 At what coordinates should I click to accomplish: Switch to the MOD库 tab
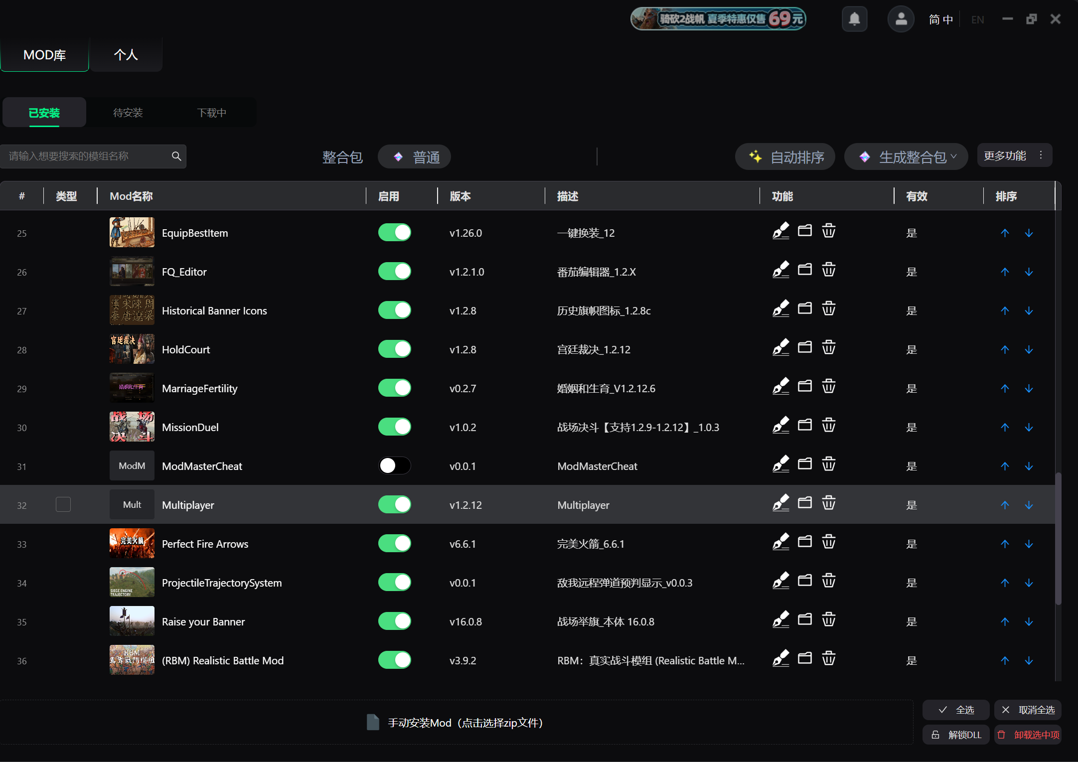coord(44,55)
